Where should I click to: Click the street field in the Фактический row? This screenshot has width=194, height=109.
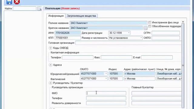tap(169, 79)
